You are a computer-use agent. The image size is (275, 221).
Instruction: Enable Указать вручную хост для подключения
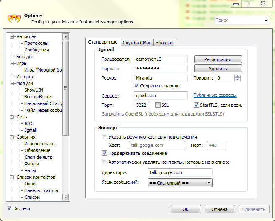[104, 137]
